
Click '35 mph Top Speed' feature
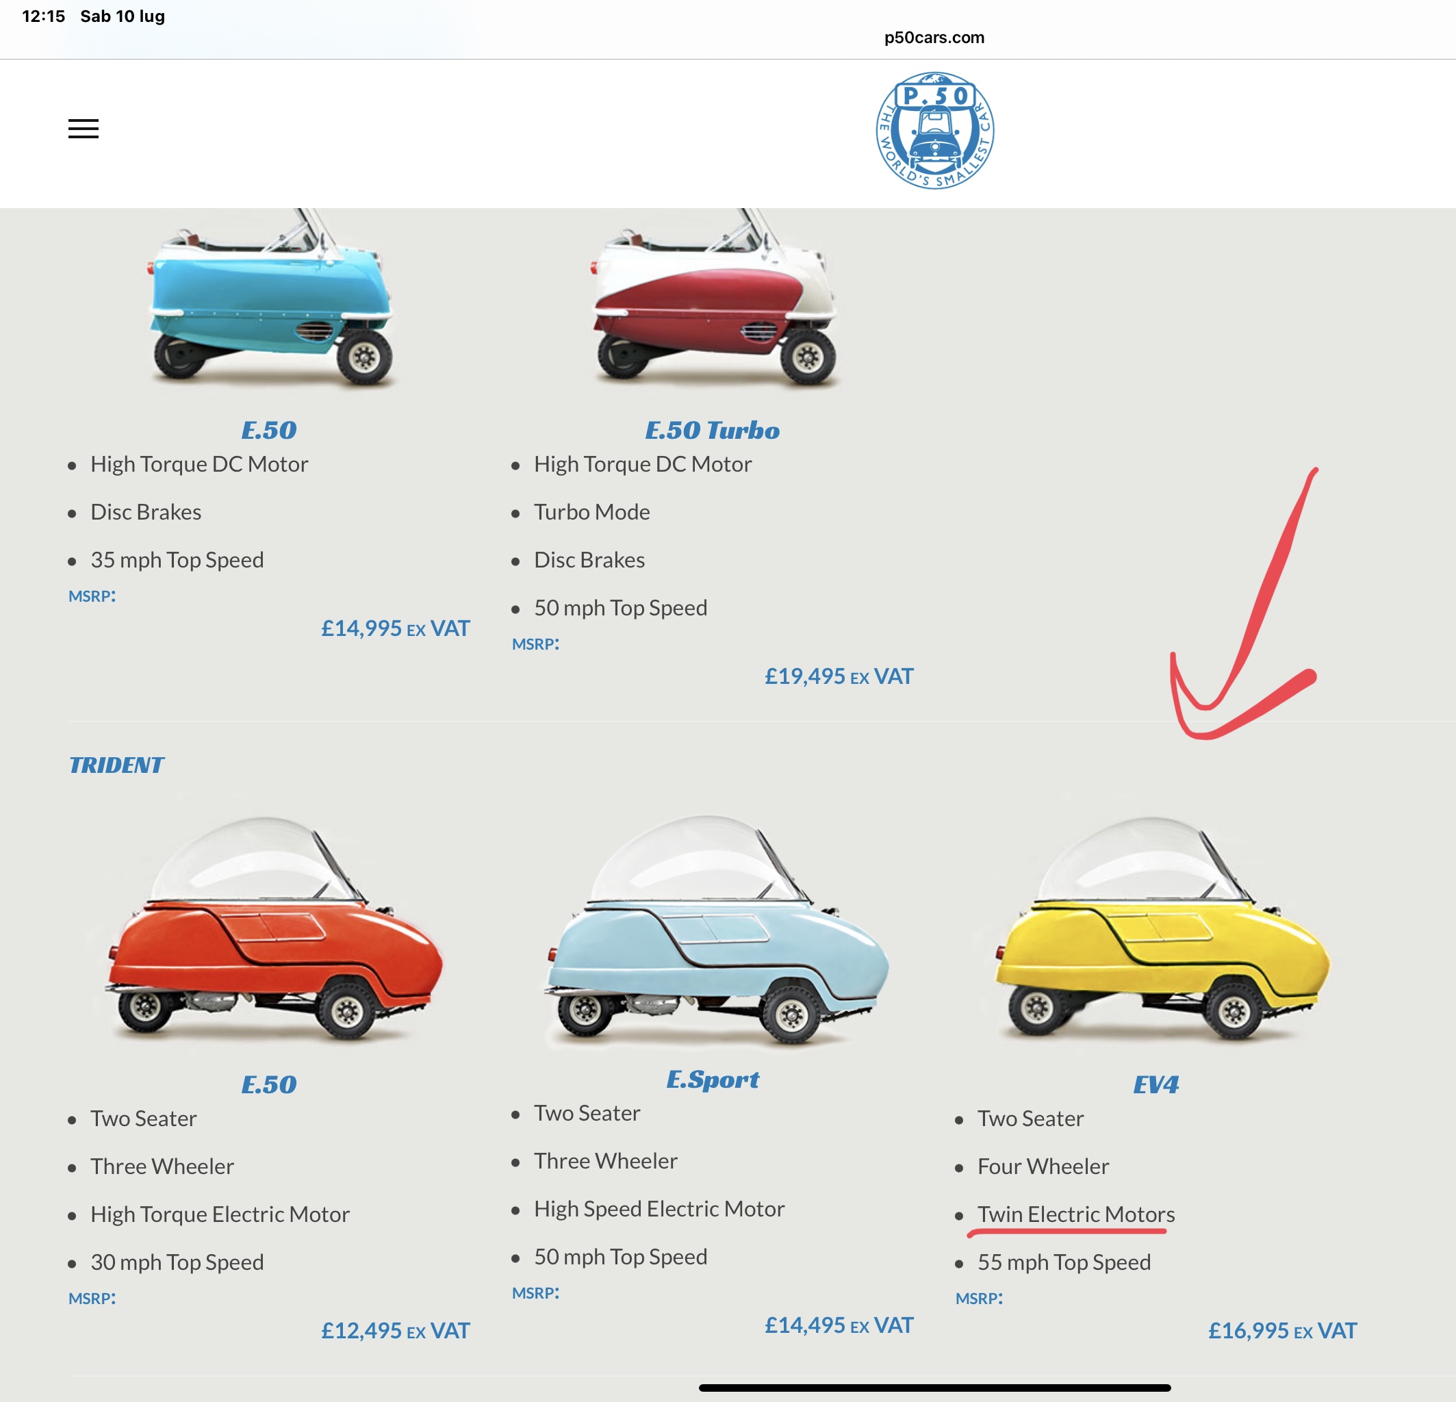pos(177,560)
